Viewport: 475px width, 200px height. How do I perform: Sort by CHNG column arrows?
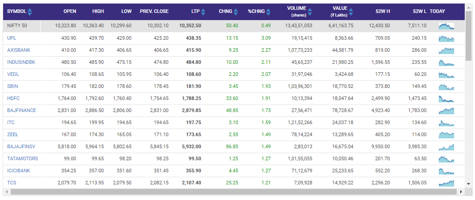tap(236, 12)
